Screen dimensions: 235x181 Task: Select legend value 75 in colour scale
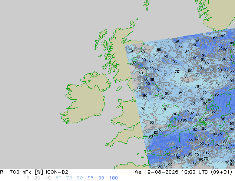[x=69, y=178]
